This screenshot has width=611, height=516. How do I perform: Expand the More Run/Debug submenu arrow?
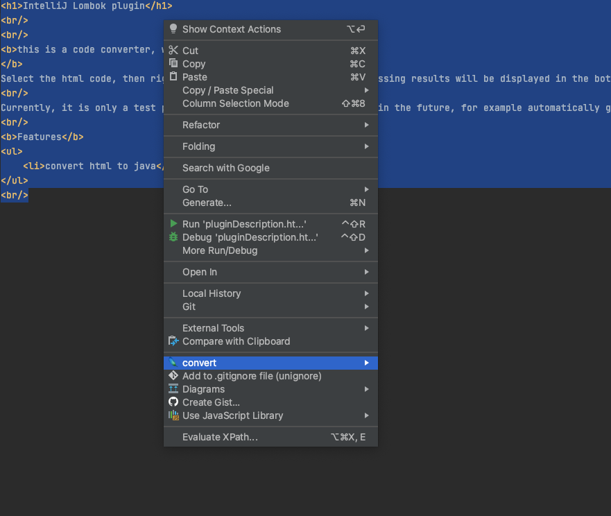tap(367, 250)
